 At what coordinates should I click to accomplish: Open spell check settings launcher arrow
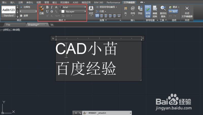pyautogui.click(x=157, y=20)
